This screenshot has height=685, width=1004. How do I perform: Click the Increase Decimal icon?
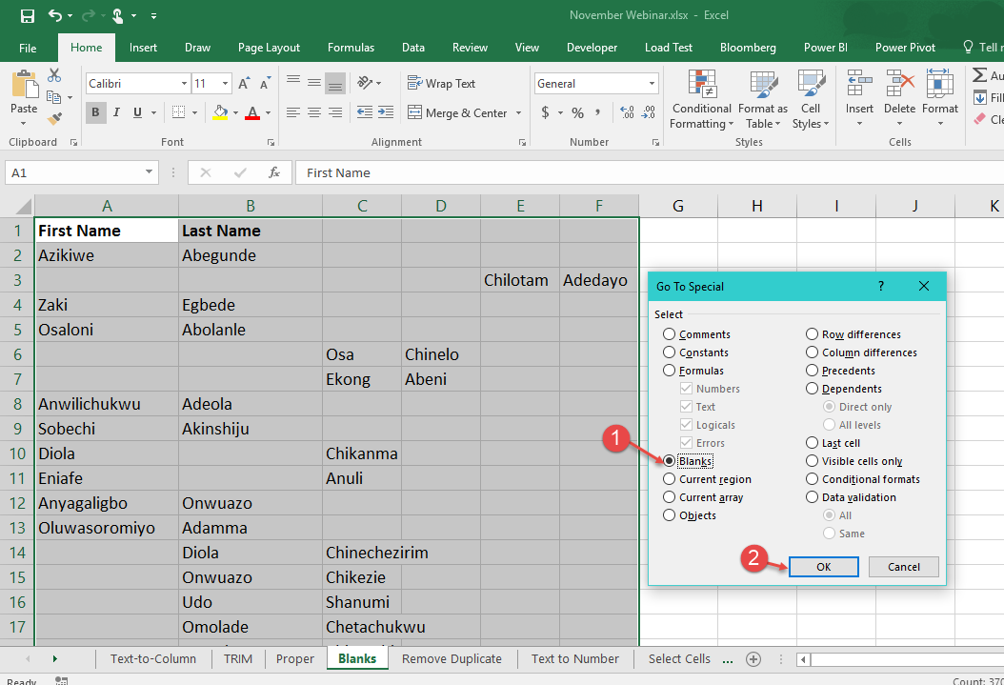(627, 112)
